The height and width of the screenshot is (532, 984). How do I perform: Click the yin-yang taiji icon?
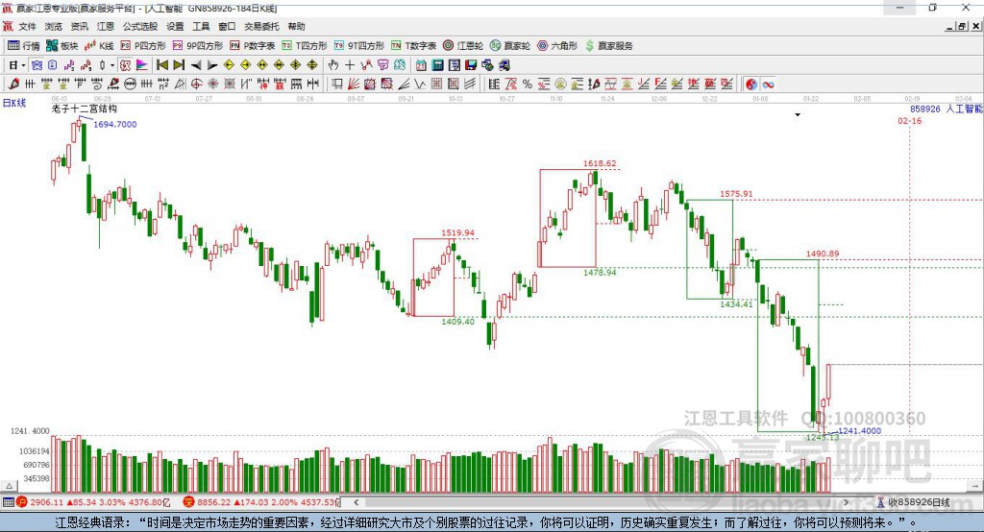coord(751,84)
